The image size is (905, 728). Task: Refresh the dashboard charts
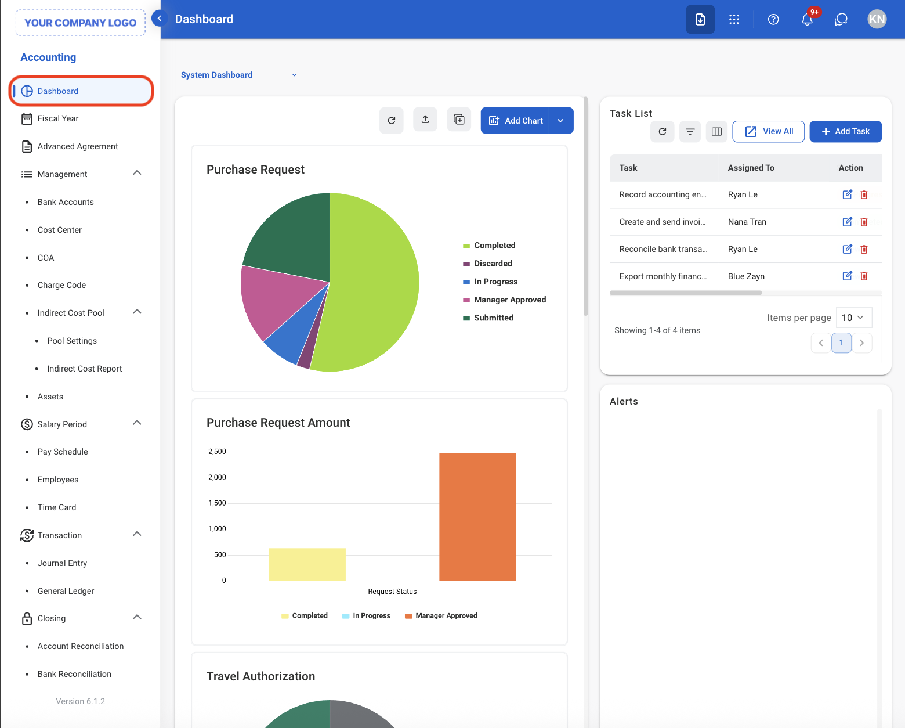392,120
